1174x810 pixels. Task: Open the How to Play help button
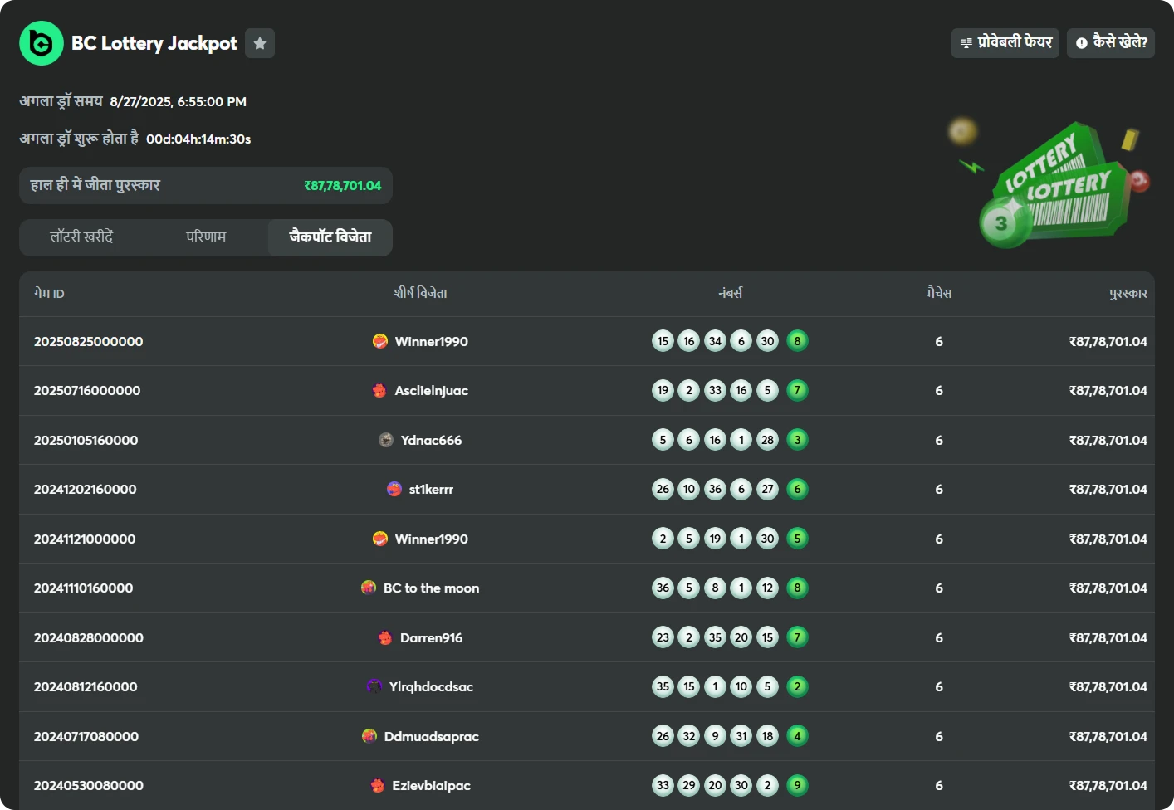coord(1111,42)
